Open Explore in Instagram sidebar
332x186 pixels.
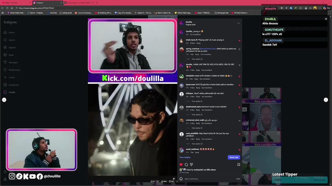point(10,48)
